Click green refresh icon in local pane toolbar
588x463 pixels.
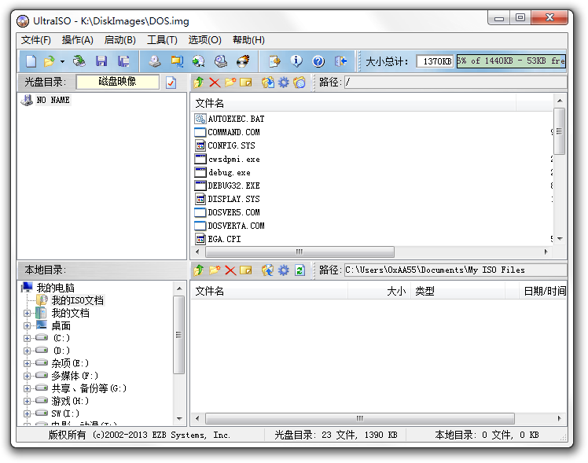click(300, 270)
